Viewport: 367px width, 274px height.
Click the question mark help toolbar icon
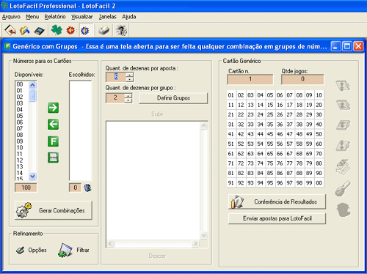[121, 31]
